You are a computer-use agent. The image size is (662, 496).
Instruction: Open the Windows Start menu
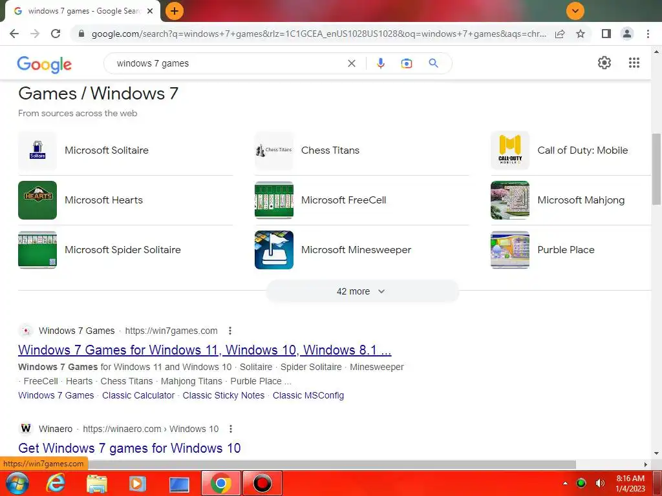(x=17, y=483)
